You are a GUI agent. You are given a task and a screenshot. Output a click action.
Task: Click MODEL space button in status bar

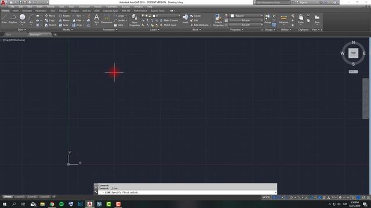267,198
